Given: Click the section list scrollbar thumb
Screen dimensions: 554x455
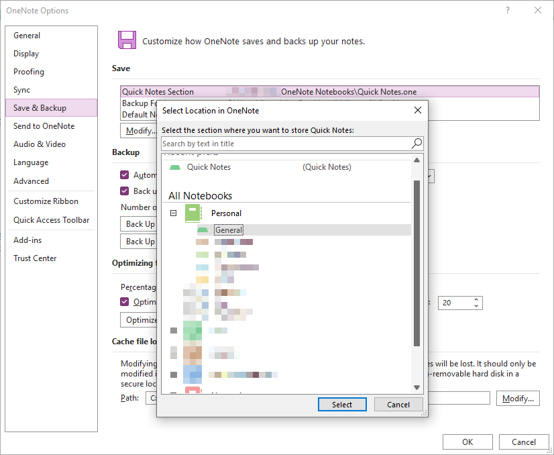Looking at the screenshot, I should (417, 263).
